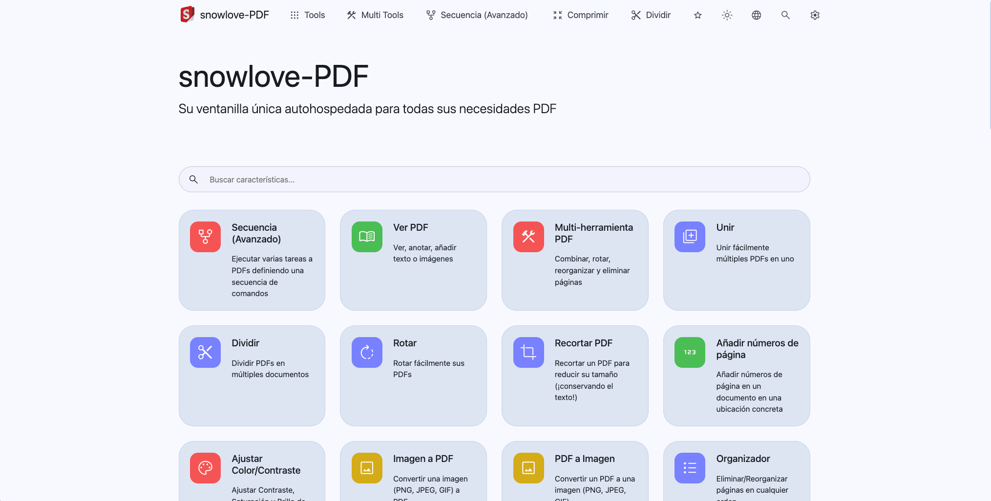The height and width of the screenshot is (501, 991).
Task: Click Comprimir in the top navigation
Action: [580, 15]
